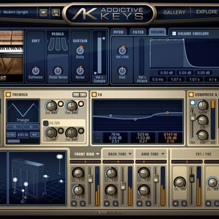Click the Back Tube volume fader
The height and width of the screenshot is (219, 219).
[123, 186]
